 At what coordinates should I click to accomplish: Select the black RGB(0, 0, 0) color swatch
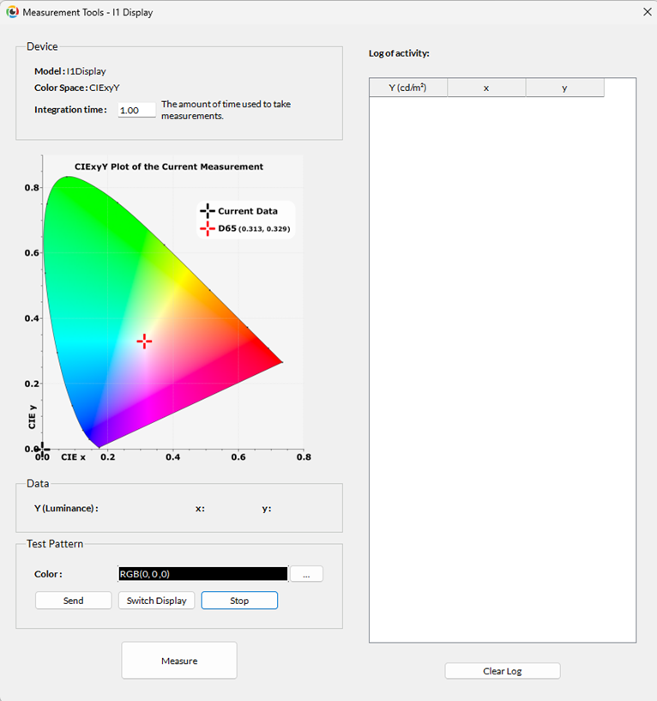202,574
